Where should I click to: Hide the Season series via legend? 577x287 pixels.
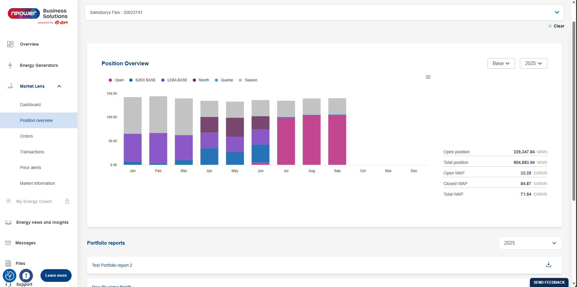click(248, 80)
